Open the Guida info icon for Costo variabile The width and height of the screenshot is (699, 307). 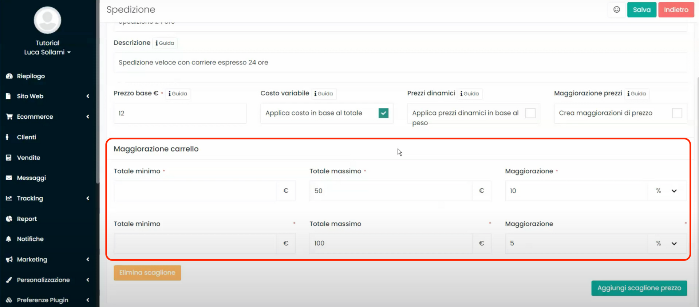pos(323,94)
